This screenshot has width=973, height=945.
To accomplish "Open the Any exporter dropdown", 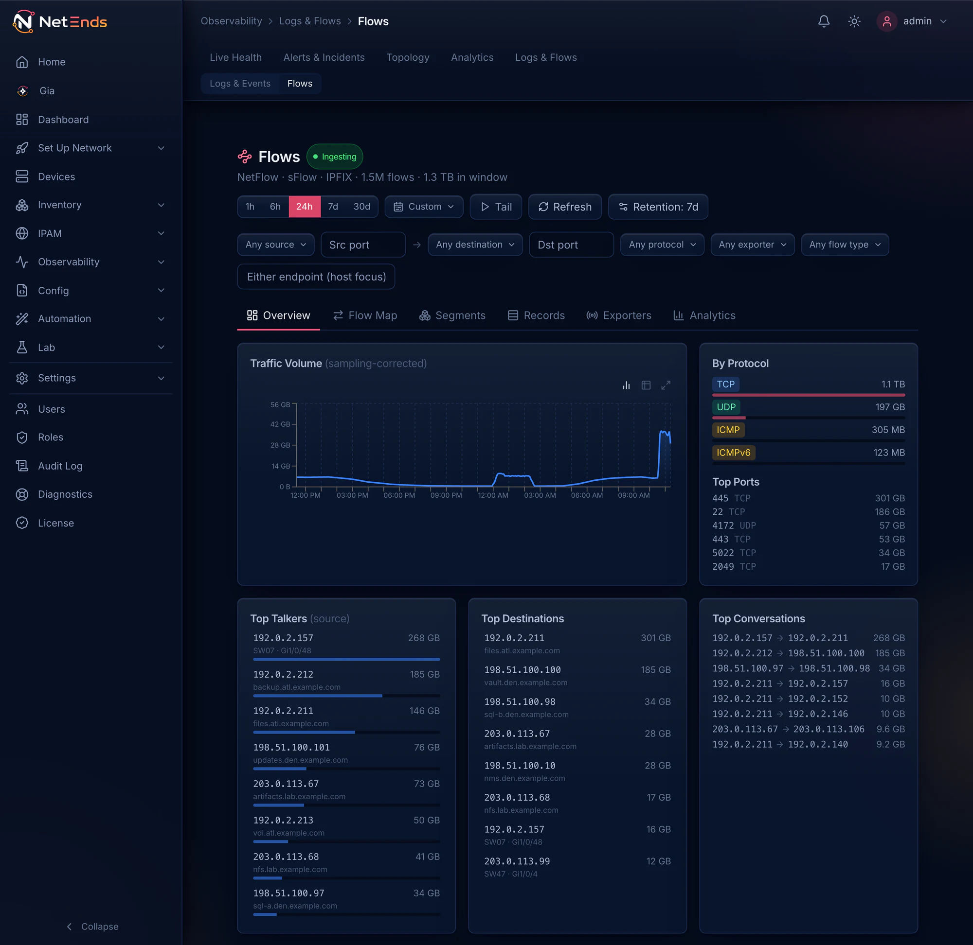I will point(753,245).
